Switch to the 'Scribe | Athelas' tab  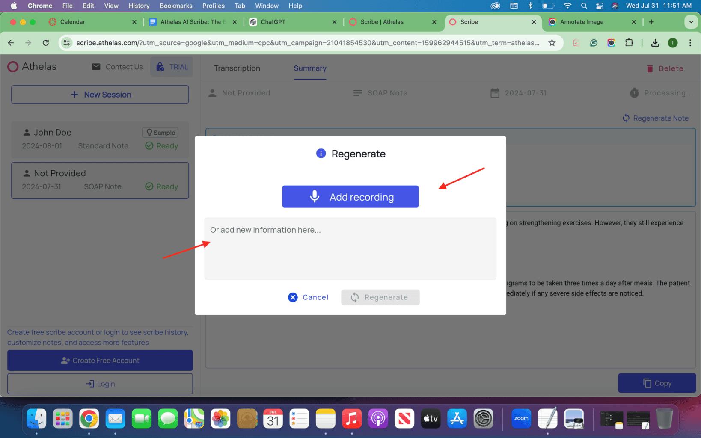393,22
